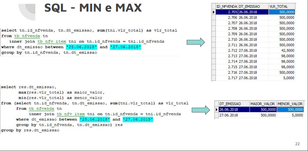Click the row pointer marker beside row 2.705

pyautogui.click(x=214, y=12)
